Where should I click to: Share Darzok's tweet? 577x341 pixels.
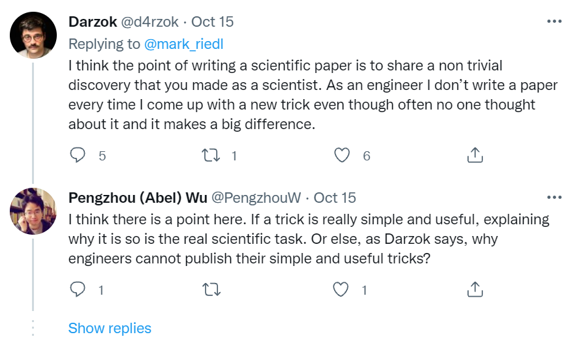pos(475,155)
